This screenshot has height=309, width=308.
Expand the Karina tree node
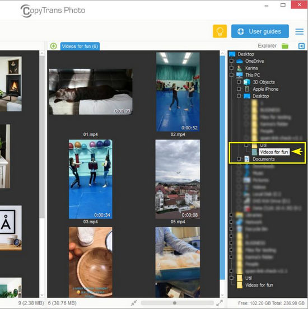click(x=232, y=68)
